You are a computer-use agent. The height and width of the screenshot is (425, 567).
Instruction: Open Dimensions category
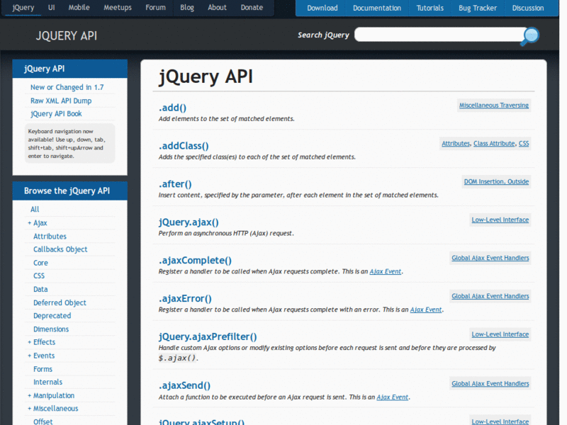[x=51, y=329]
